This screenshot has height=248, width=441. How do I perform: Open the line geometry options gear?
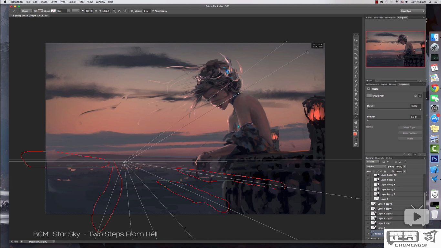(132, 11)
